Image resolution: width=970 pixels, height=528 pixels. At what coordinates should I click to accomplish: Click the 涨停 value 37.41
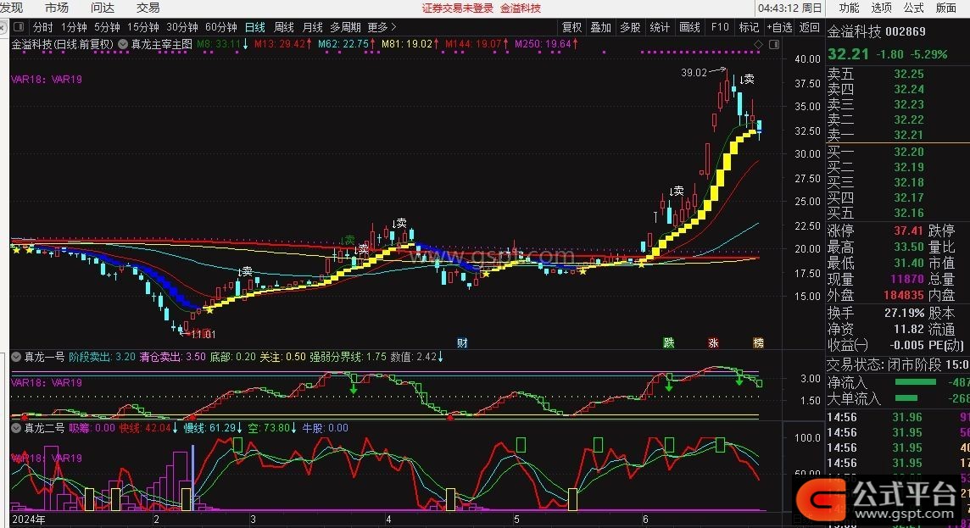[x=908, y=231]
